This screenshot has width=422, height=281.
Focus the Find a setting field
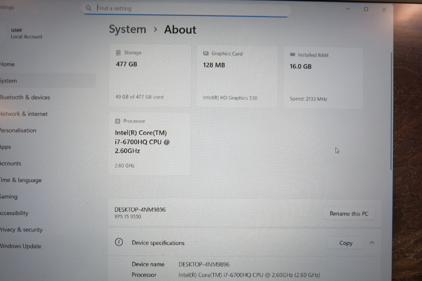tap(186, 8)
